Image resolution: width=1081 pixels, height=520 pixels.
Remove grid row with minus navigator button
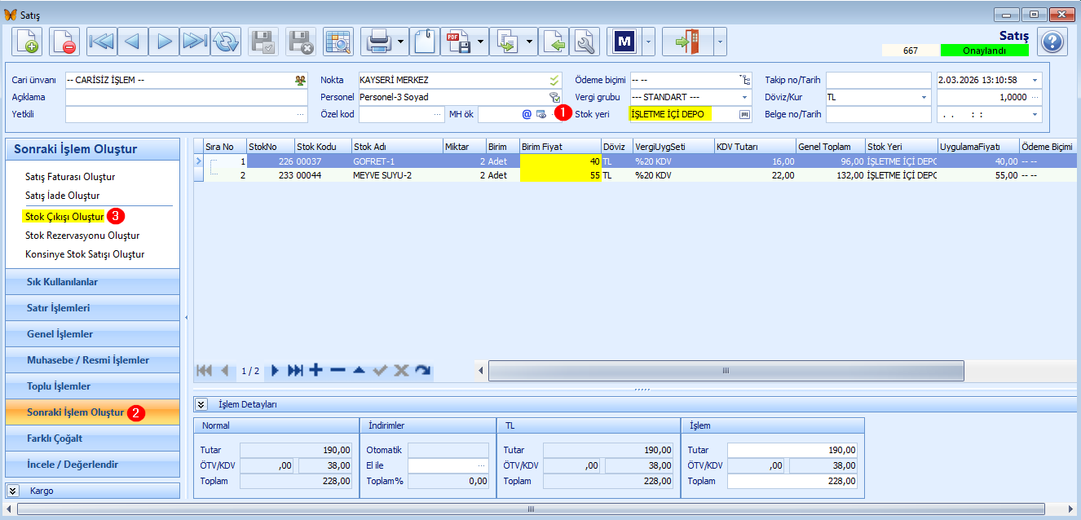338,370
